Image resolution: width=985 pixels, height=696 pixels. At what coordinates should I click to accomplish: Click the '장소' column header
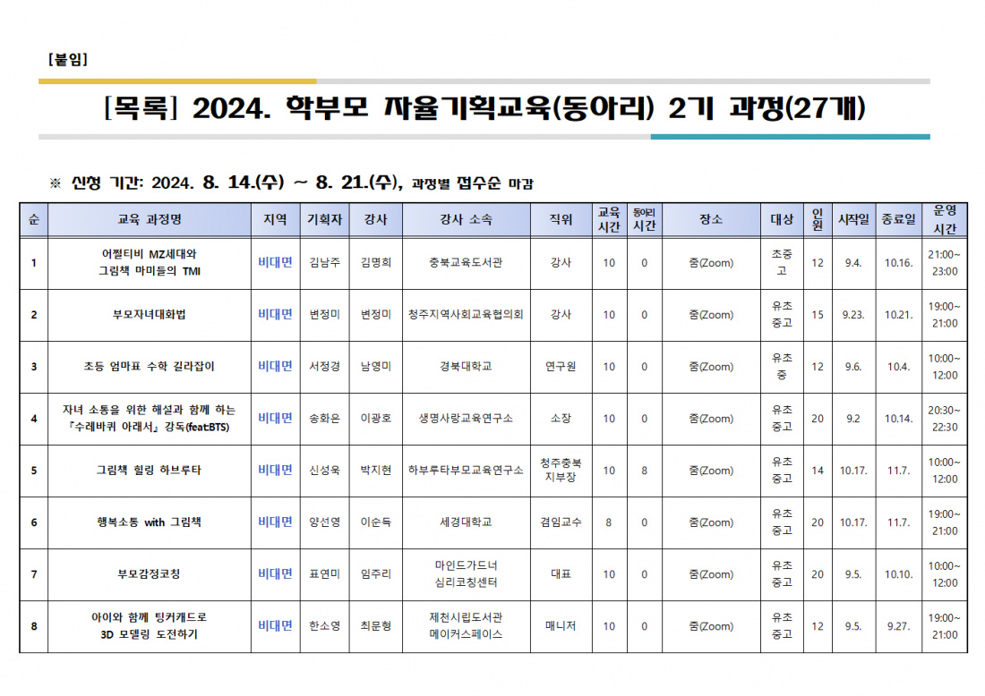click(711, 220)
